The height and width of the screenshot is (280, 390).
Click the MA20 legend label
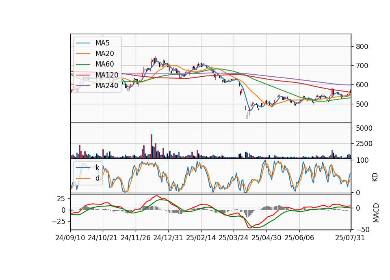(104, 54)
